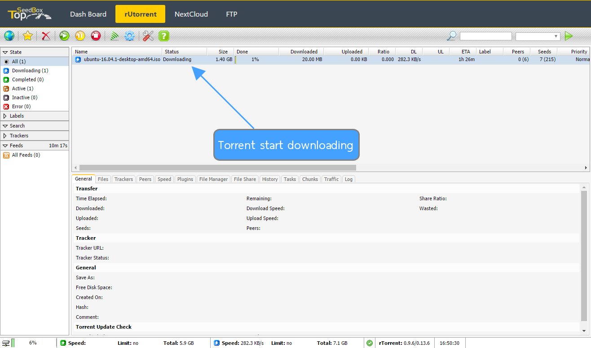Switch to the File Share tab
Viewport: 591px width, 348px height.
(x=245, y=179)
